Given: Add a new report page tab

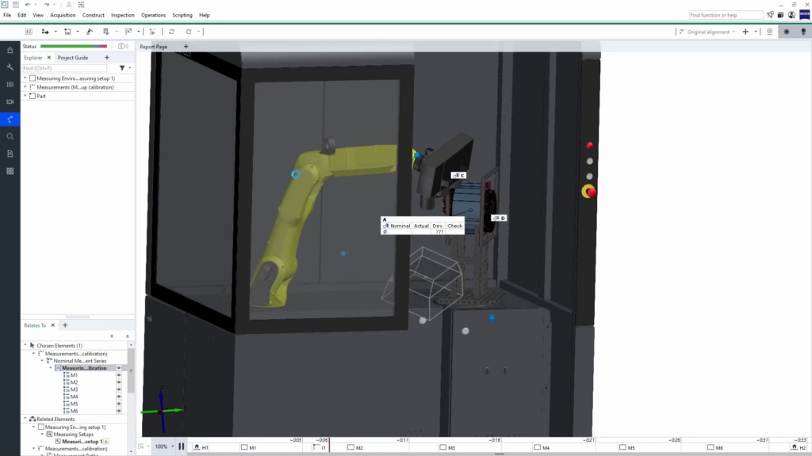Looking at the screenshot, I should pyautogui.click(x=186, y=47).
